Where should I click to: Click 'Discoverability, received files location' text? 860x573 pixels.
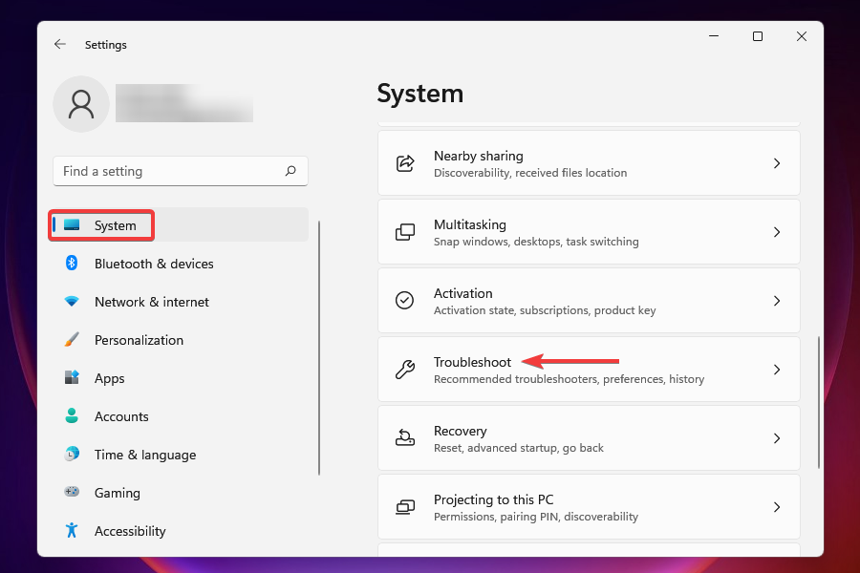529,173
